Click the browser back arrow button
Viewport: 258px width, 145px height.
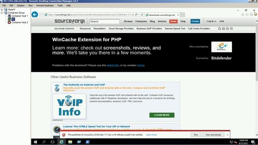pos(35,14)
